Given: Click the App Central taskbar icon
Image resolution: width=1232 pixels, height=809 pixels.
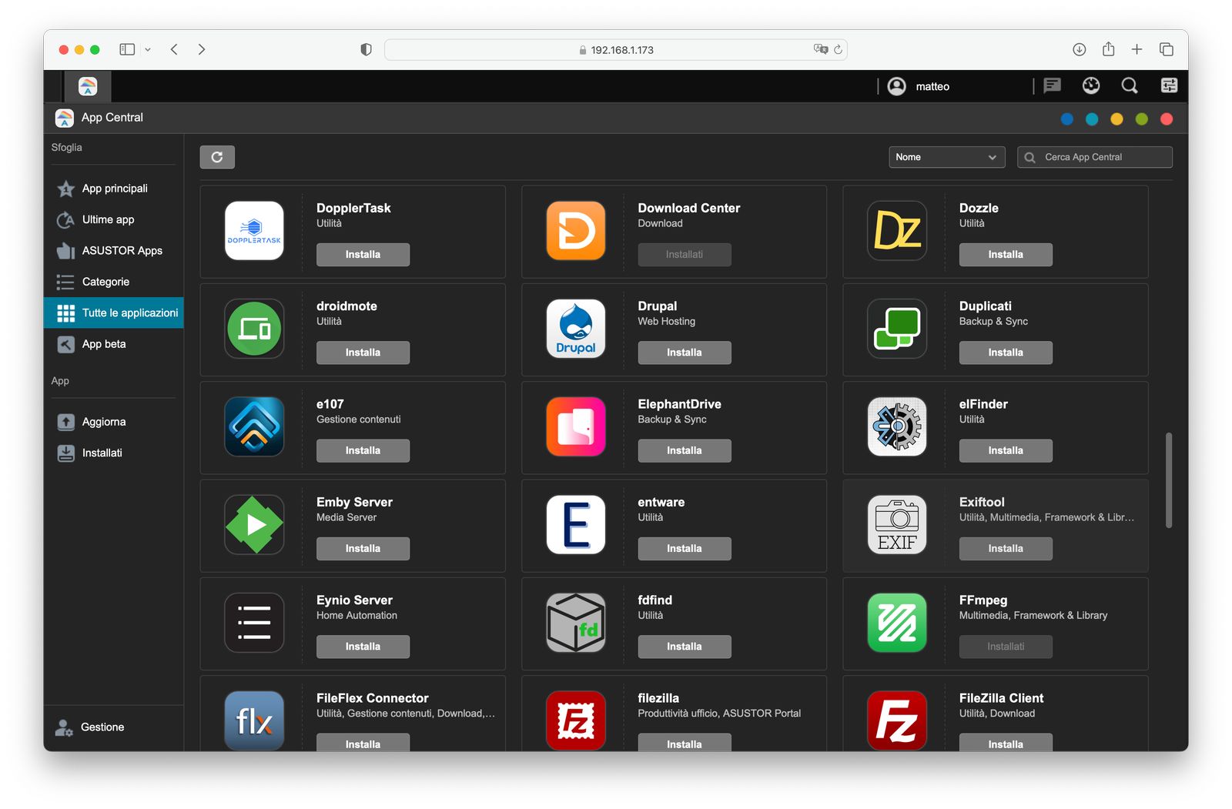Looking at the screenshot, I should click(x=88, y=86).
